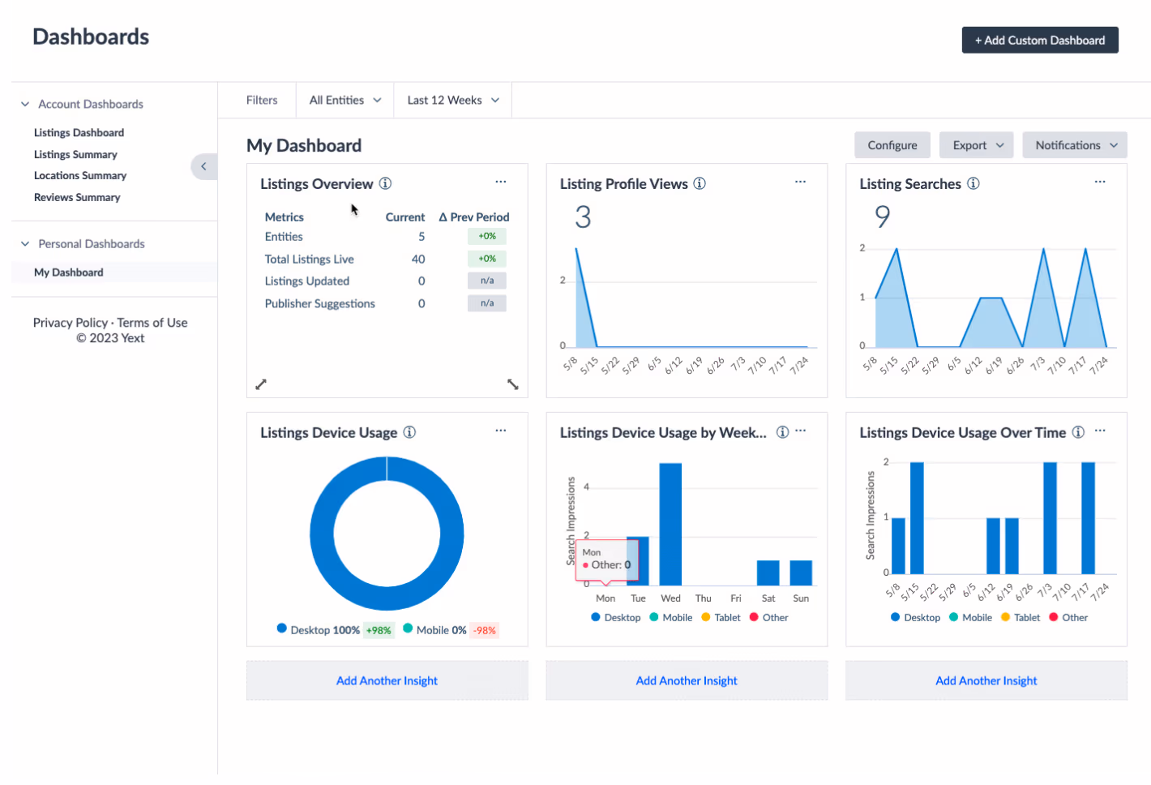
Task: Click the My Dashboard page heading
Action: tap(304, 145)
